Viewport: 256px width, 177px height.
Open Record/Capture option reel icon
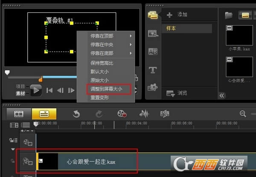tap(122, 114)
